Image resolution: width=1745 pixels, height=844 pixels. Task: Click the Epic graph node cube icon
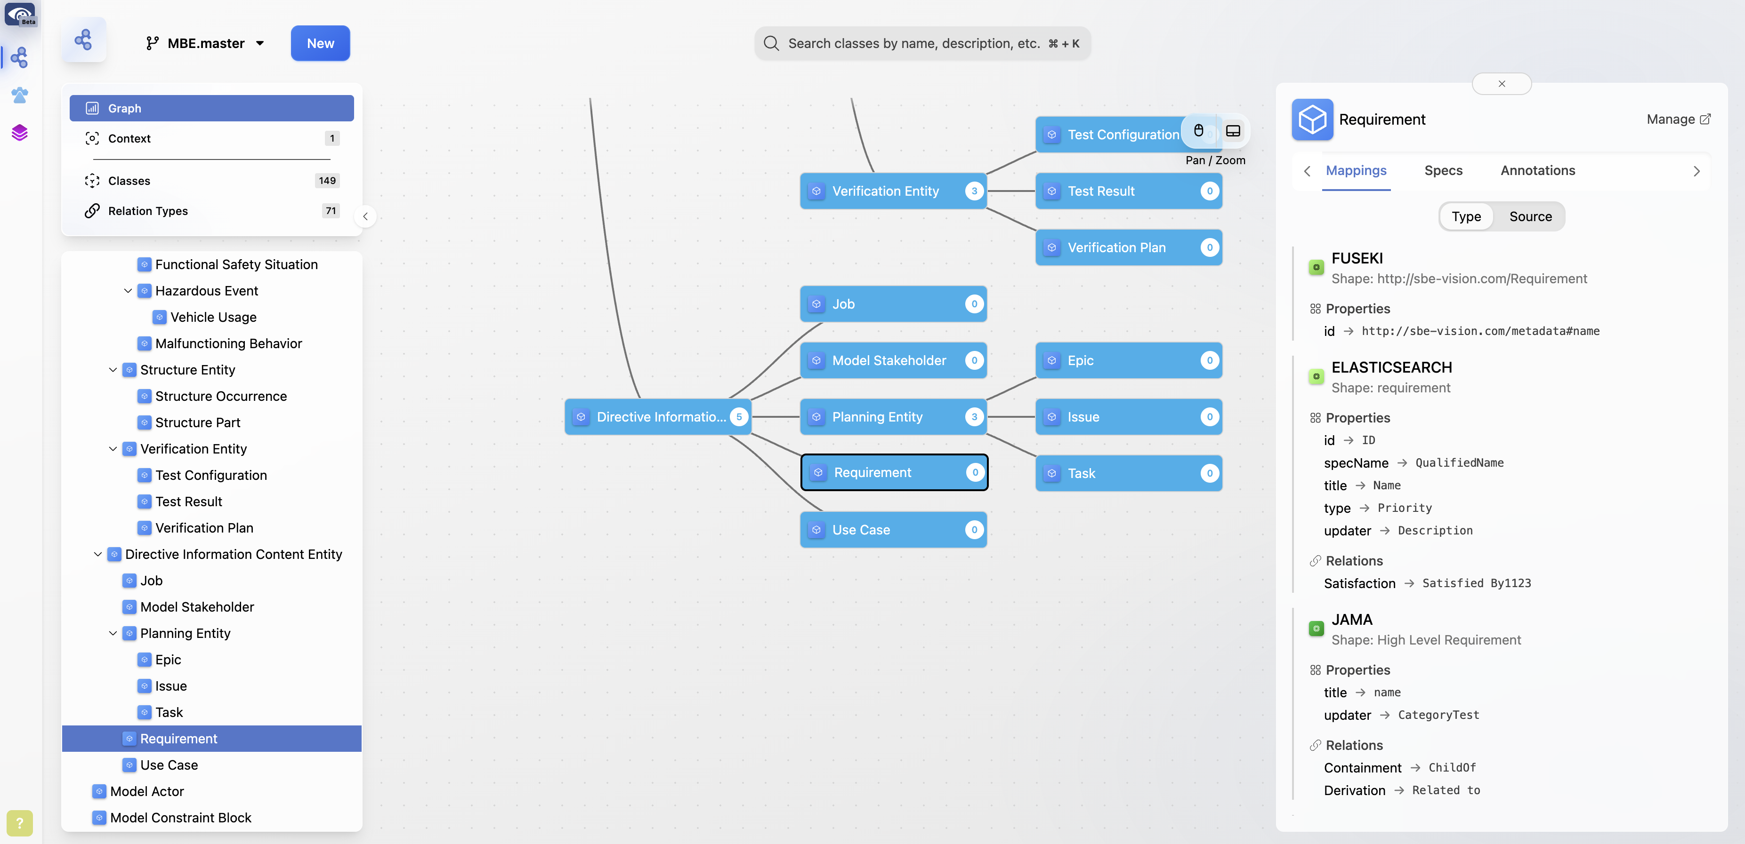pos(1051,361)
